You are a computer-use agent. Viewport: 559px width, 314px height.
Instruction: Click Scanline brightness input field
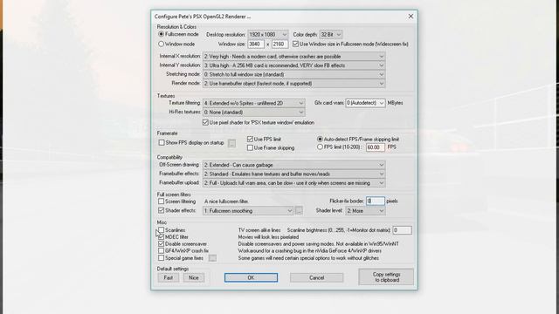point(402,230)
